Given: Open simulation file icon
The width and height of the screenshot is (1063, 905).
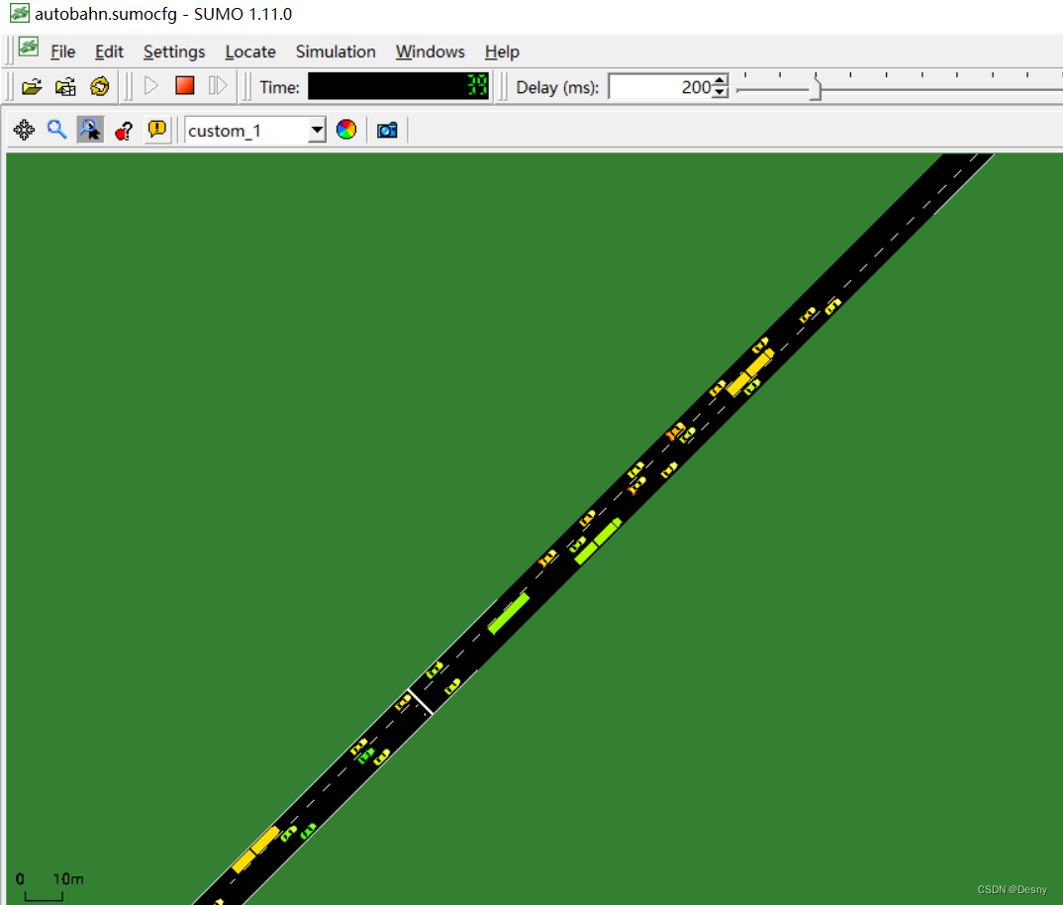Looking at the screenshot, I should 32,87.
